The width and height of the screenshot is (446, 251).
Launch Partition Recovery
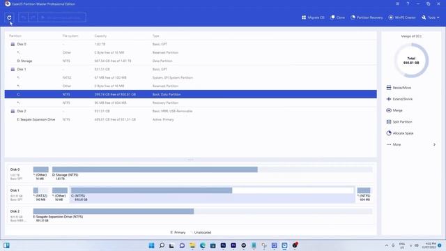[367, 17]
